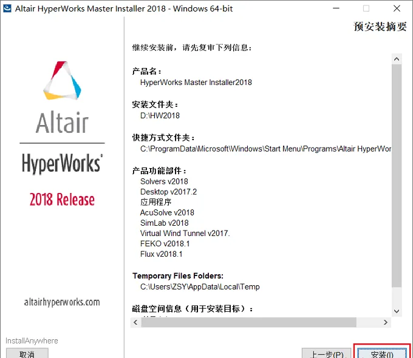Click the 产品功能部件 heading
413x358 pixels.
coord(159,171)
